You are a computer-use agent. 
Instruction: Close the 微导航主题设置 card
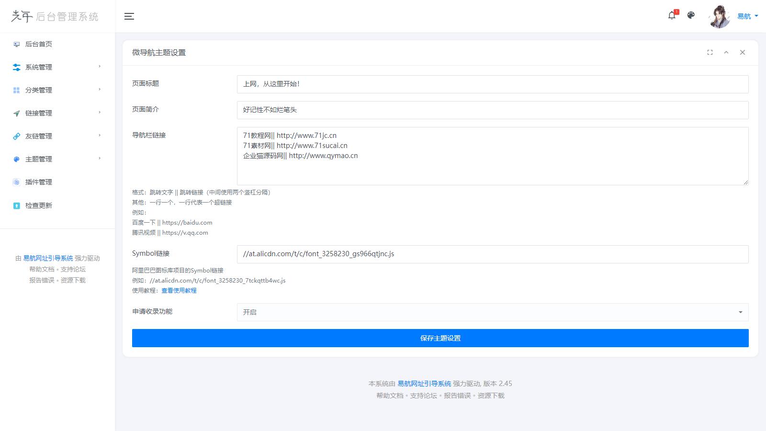(x=743, y=52)
